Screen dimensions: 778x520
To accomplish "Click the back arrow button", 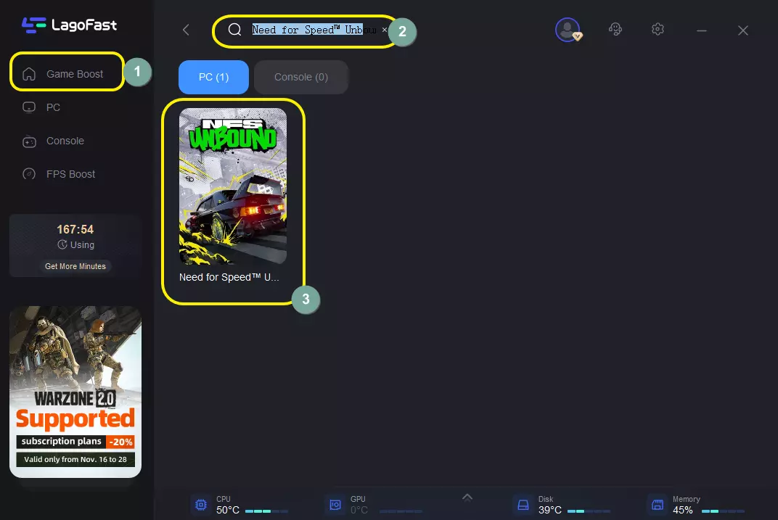I will pyautogui.click(x=186, y=30).
